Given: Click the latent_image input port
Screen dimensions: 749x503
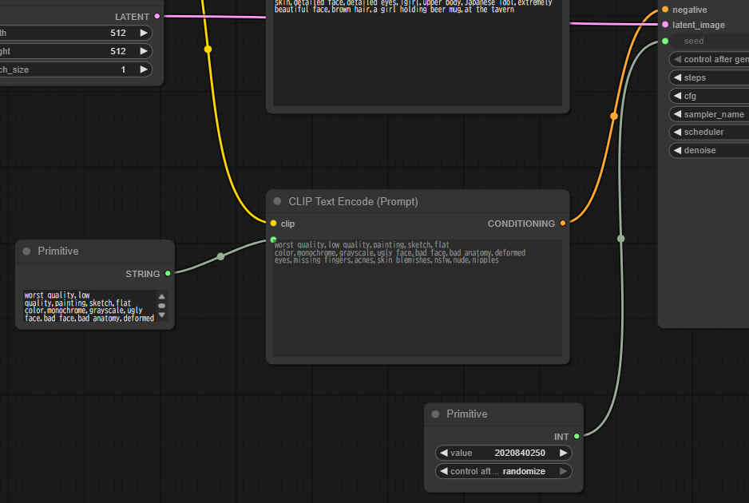Looking at the screenshot, I should 665,25.
